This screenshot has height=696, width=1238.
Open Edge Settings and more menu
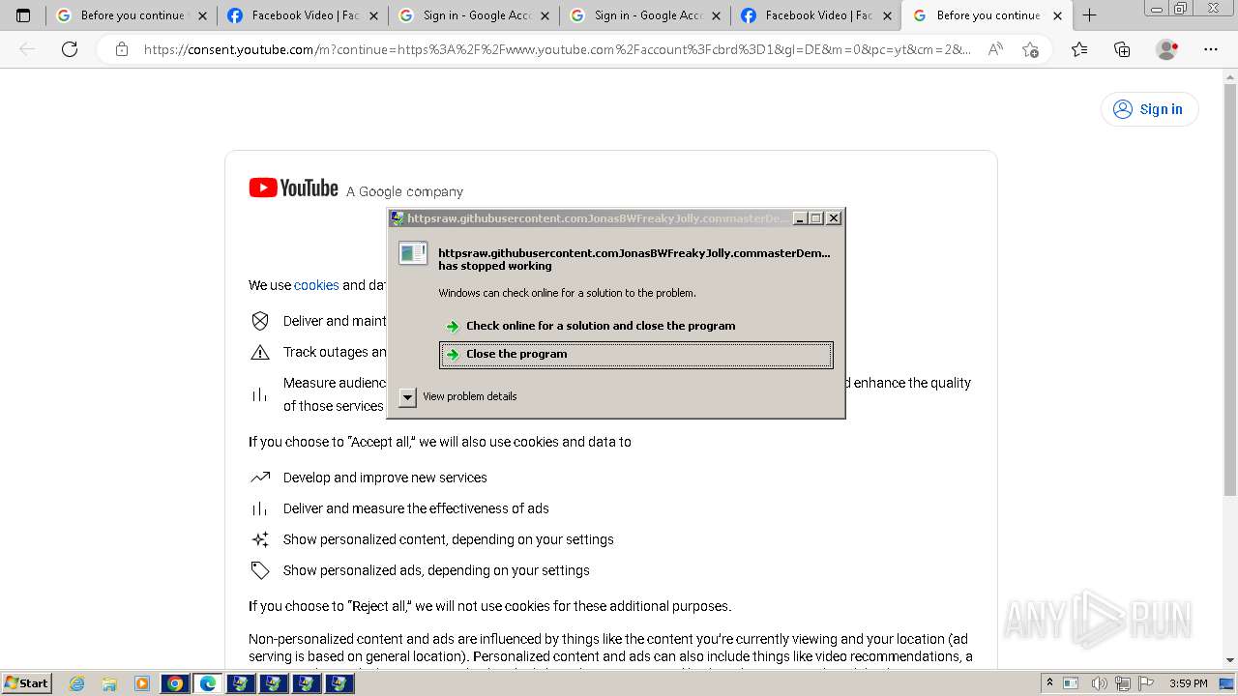point(1211,49)
